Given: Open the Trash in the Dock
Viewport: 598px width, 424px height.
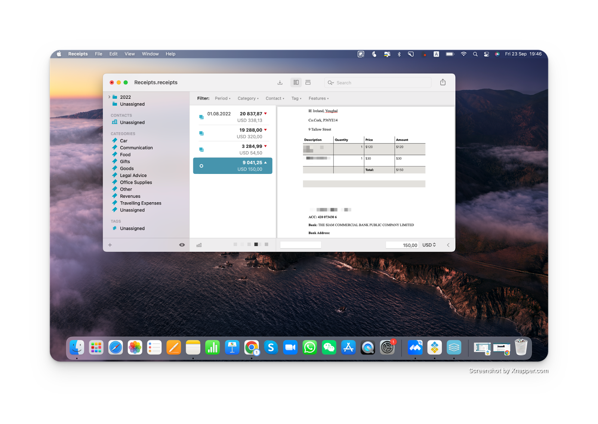Looking at the screenshot, I should coord(521,347).
